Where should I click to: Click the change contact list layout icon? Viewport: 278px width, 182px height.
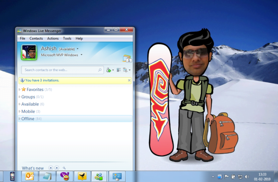(118, 70)
